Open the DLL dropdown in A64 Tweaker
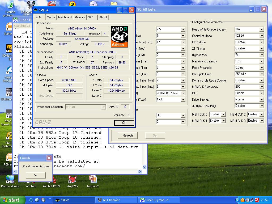This screenshot has width=272, height=204. point(262,93)
